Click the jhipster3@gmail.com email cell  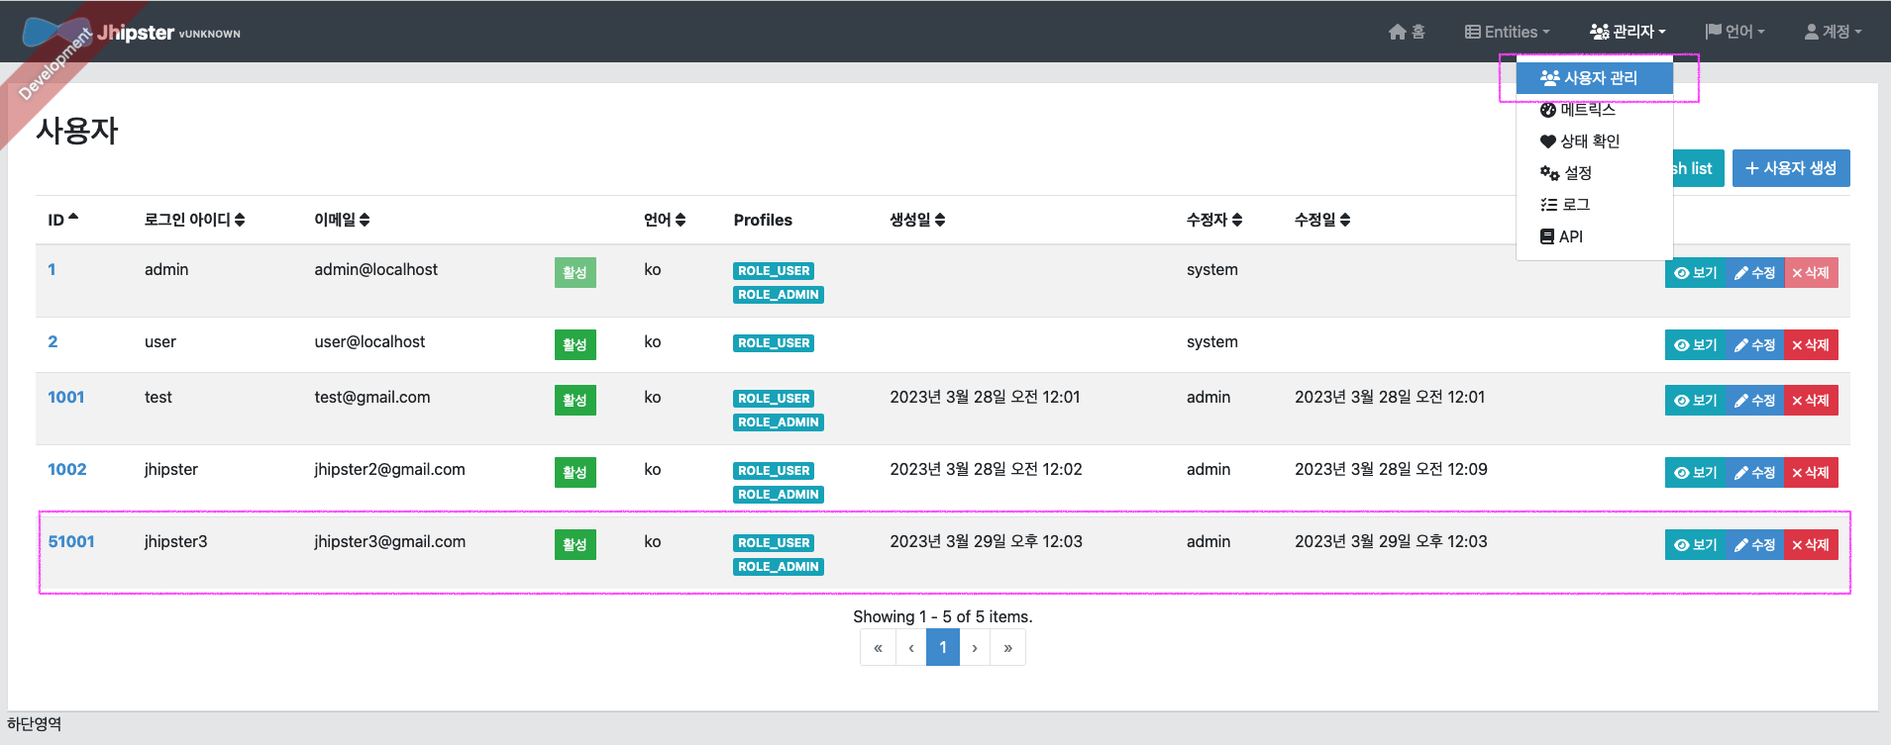(389, 541)
